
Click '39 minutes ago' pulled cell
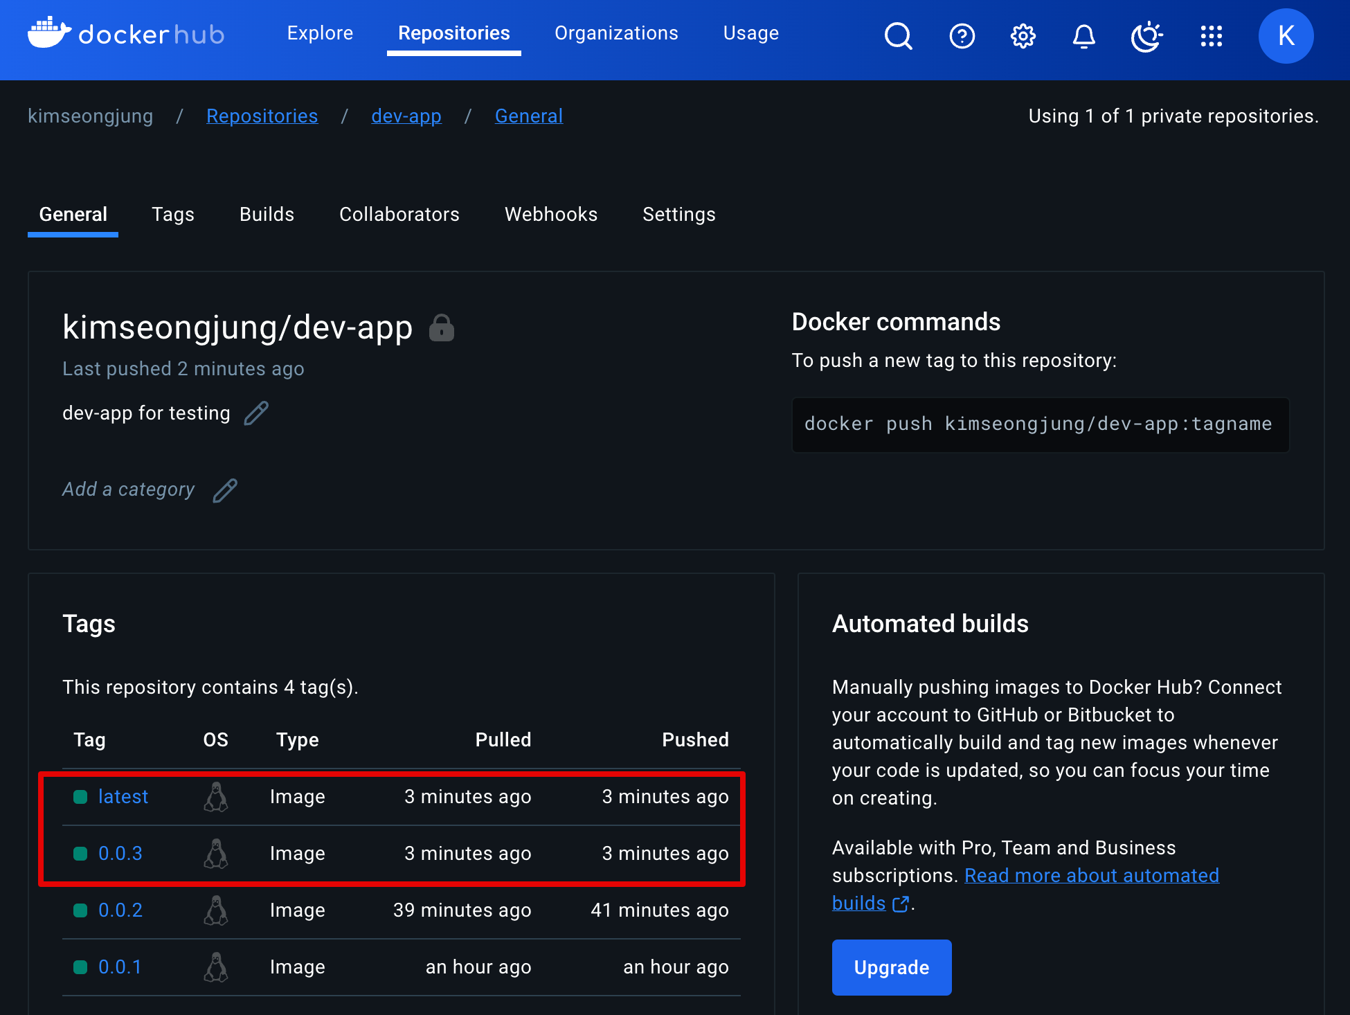coord(462,910)
